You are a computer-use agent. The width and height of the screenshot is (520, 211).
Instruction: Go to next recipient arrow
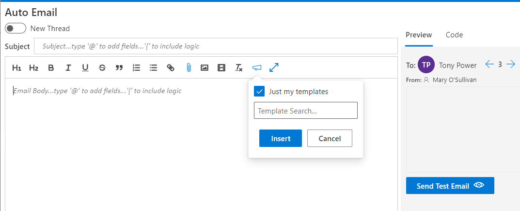tap(511, 65)
